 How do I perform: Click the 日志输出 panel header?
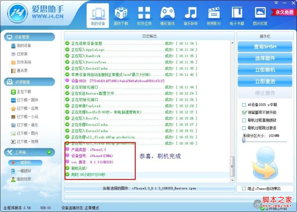click(149, 36)
